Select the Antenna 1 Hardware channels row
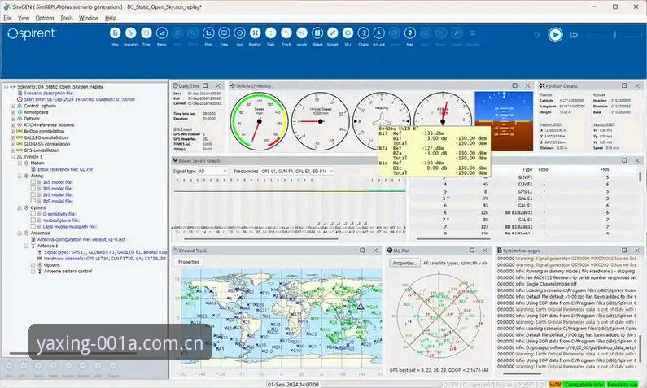The height and width of the screenshot is (388, 647). [x=105, y=259]
